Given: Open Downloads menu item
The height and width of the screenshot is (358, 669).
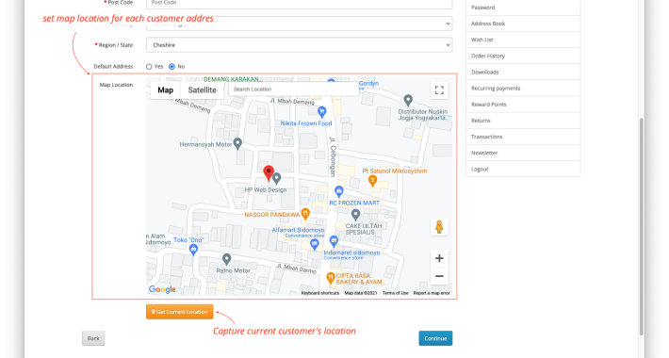Looking at the screenshot, I should [x=523, y=73].
